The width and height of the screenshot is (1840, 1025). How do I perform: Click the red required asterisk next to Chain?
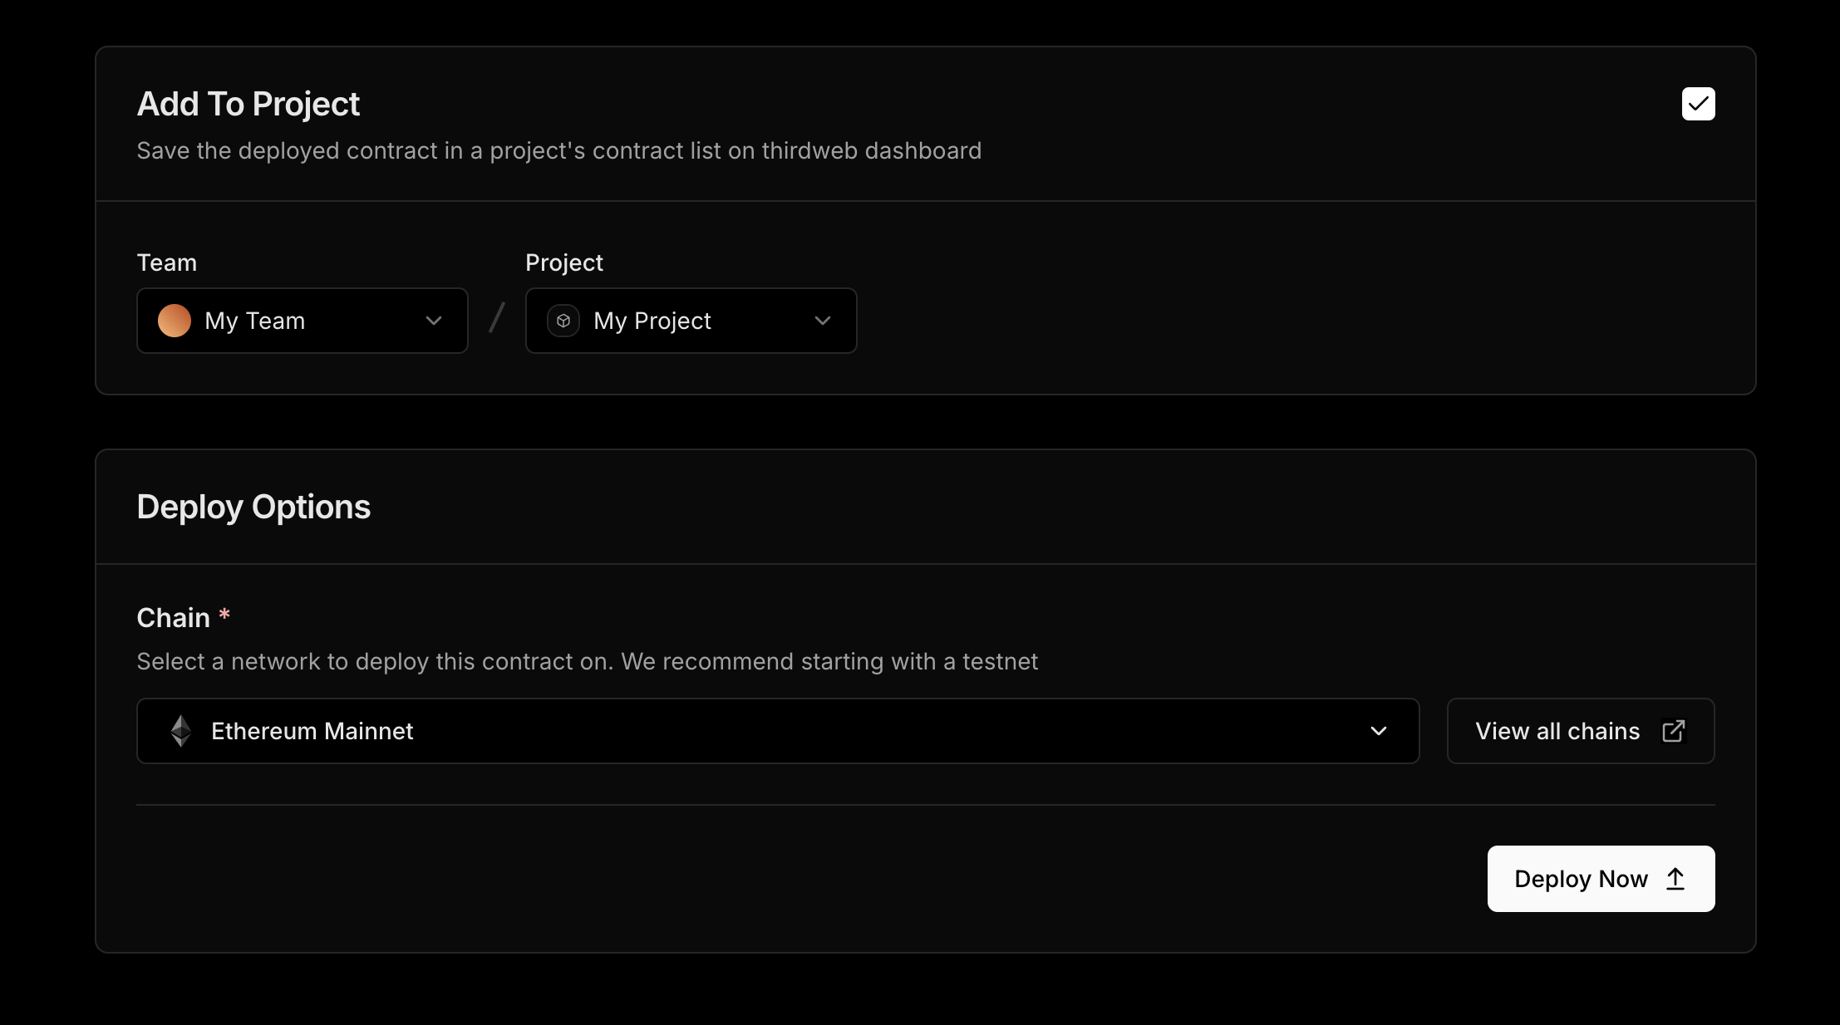point(224,615)
